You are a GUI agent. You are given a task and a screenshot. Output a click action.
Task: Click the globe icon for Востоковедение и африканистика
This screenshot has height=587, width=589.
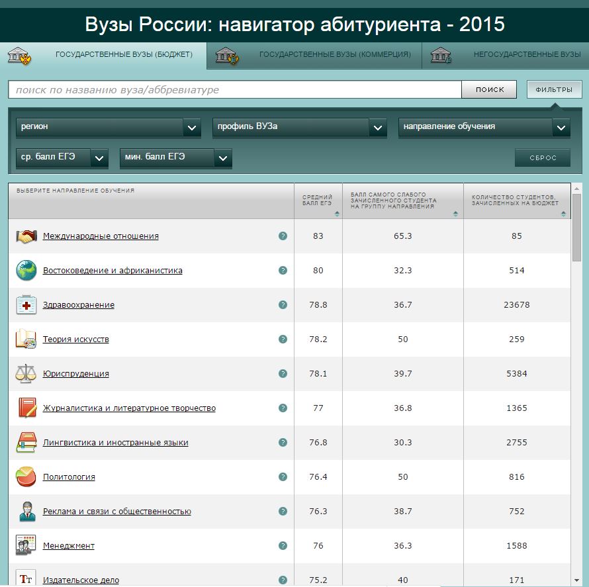click(x=26, y=271)
